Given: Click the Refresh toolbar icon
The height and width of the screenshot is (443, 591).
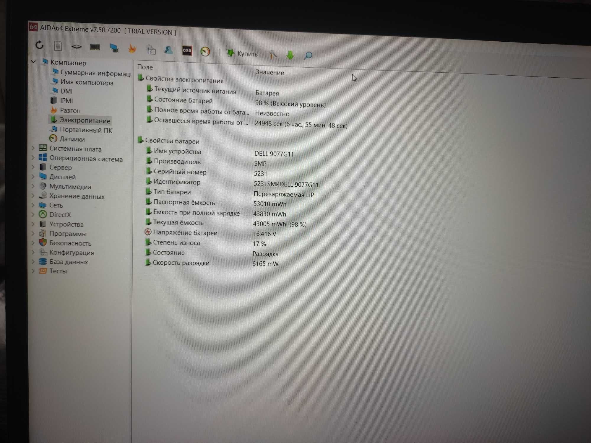Looking at the screenshot, I should pyautogui.click(x=39, y=45).
